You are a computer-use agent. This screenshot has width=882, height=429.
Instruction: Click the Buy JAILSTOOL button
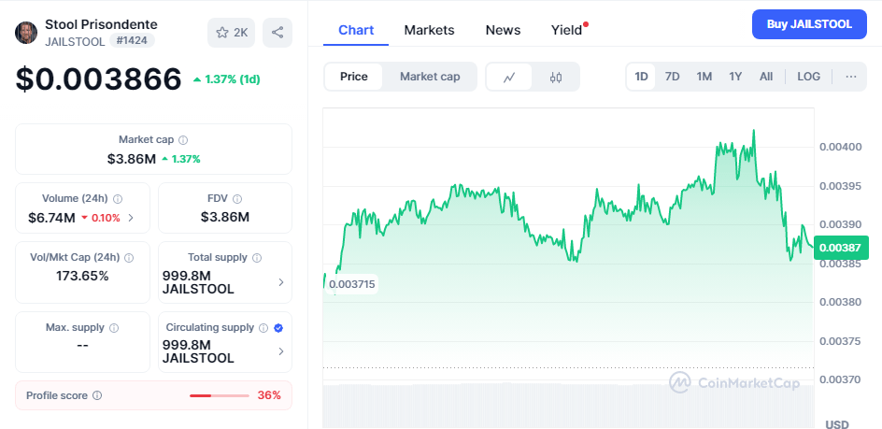(809, 24)
